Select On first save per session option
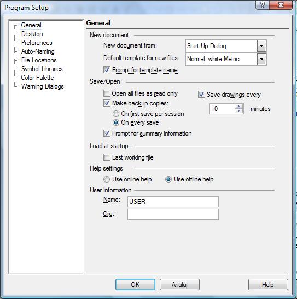The width and height of the screenshot is (297, 299). (115, 114)
